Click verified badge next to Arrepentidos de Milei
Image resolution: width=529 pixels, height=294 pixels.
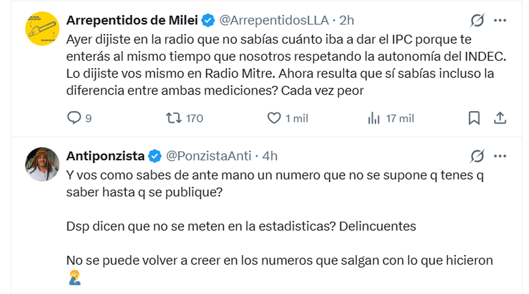click(x=208, y=20)
